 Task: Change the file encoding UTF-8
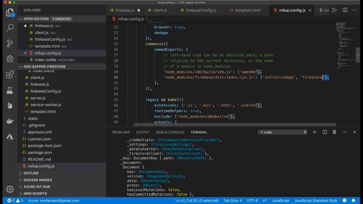252,201
